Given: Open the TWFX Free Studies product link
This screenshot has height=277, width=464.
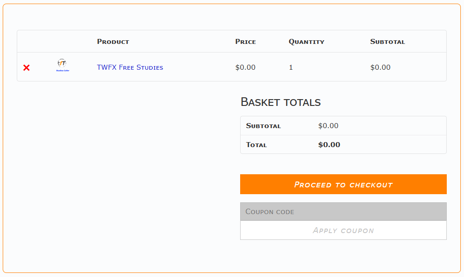Looking at the screenshot, I should point(130,67).
